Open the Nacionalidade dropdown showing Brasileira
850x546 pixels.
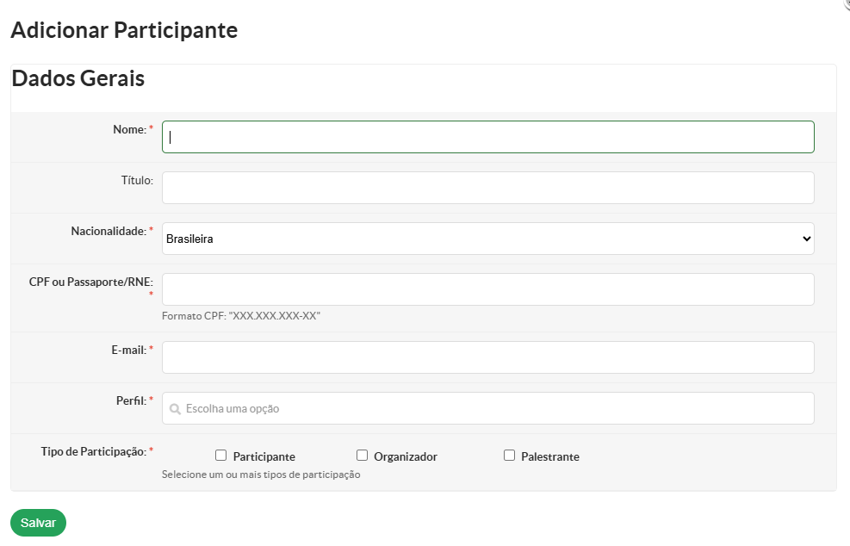(x=487, y=239)
